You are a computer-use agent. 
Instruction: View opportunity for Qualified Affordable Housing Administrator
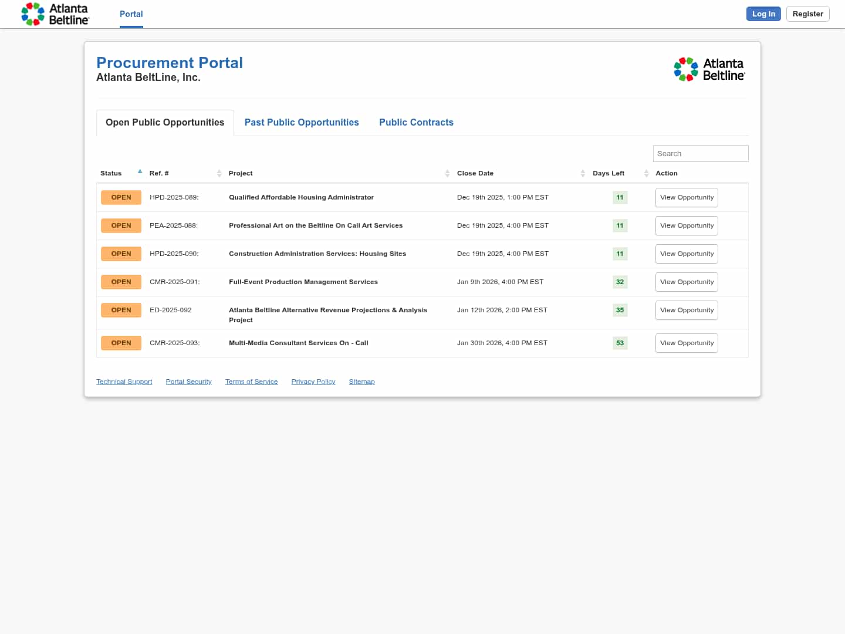pyautogui.click(x=687, y=197)
